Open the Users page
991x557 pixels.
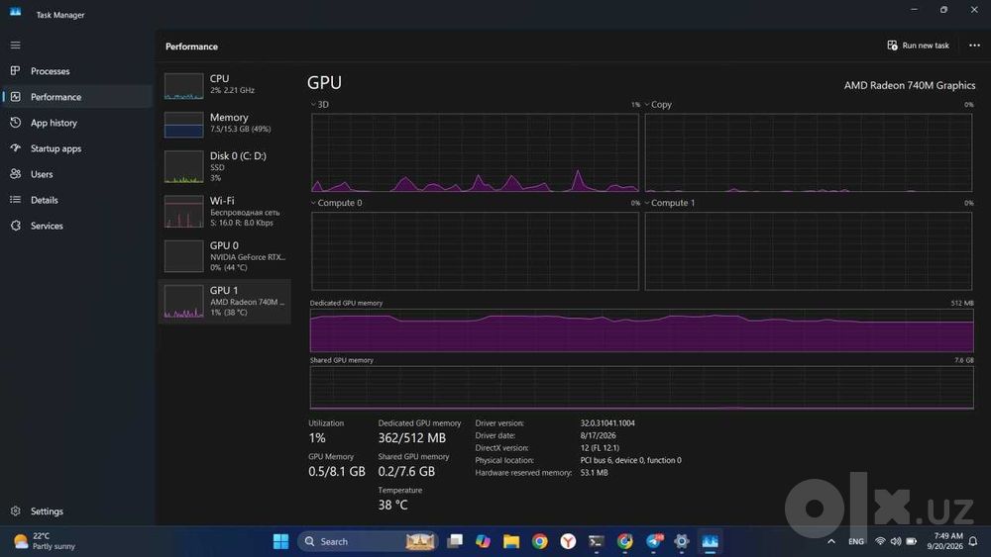coord(77,174)
